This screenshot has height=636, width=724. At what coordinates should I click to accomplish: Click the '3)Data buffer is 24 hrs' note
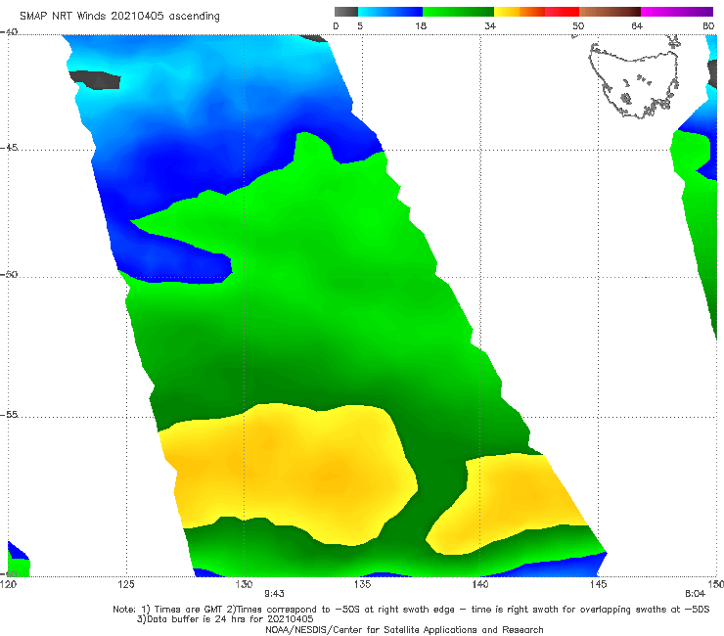click(x=225, y=619)
